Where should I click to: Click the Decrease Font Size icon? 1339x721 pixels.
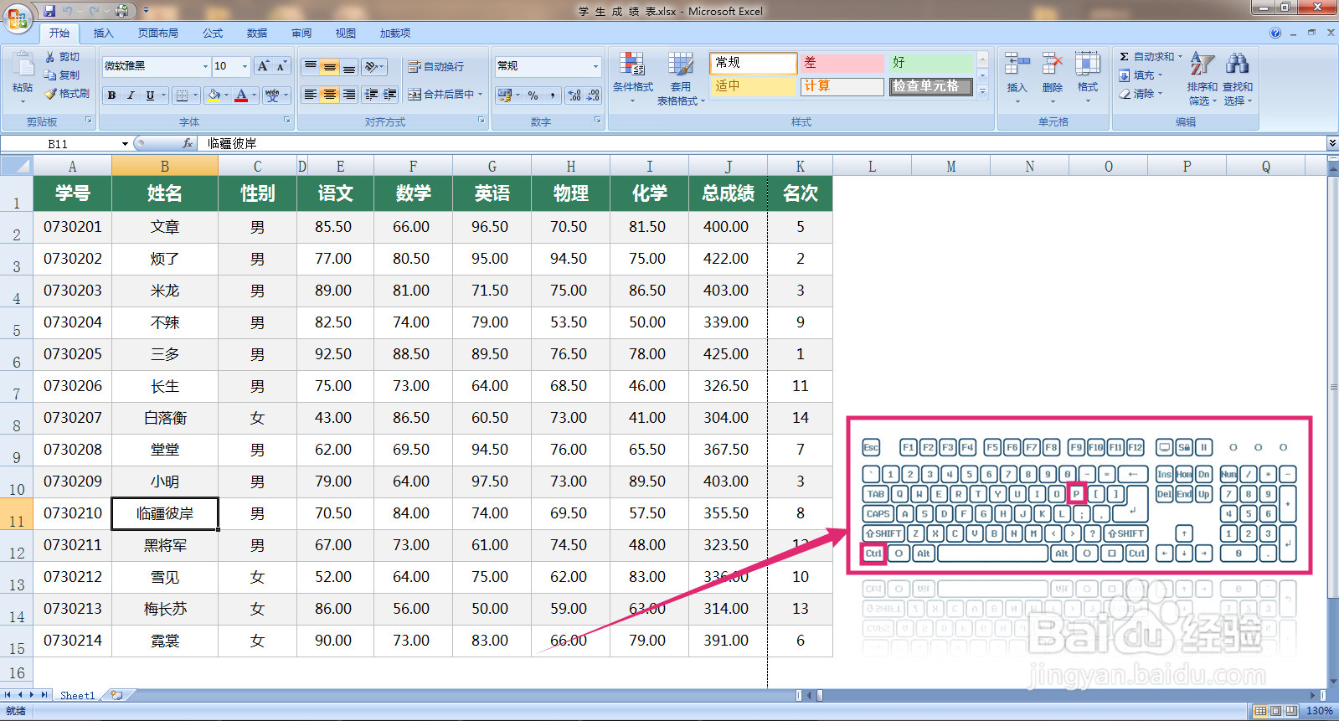281,66
